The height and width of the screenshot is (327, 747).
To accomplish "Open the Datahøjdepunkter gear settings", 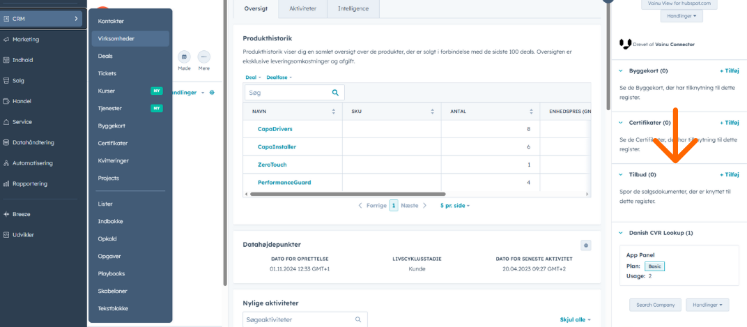I will point(586,245).
